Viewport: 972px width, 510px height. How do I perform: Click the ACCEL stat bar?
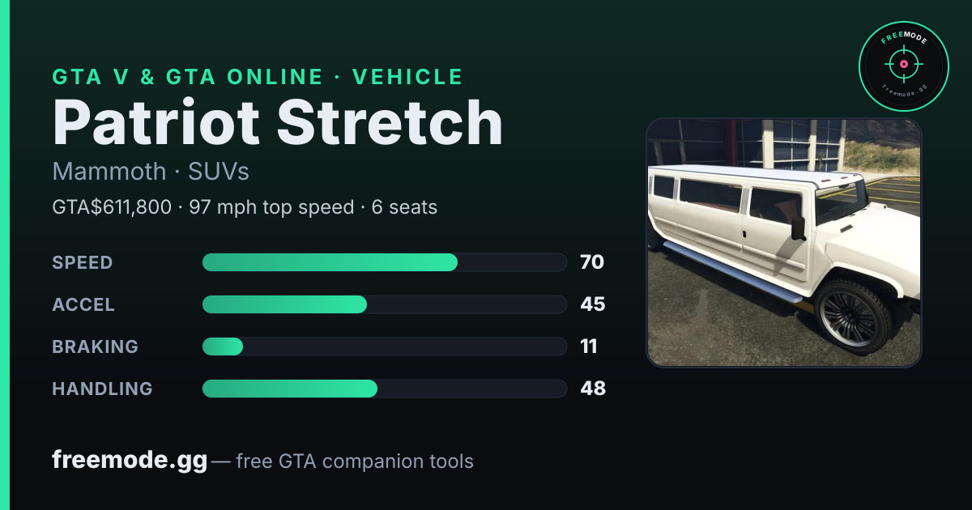pos(384,304)
